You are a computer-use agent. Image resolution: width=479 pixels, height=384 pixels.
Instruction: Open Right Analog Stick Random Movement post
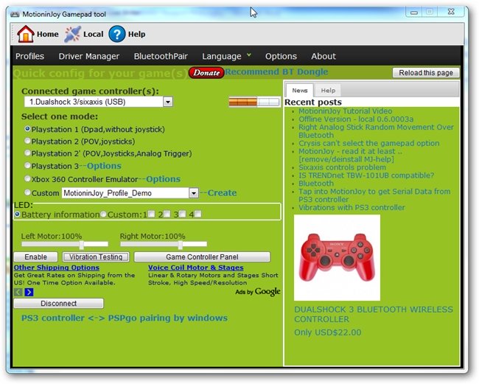point(376,130)
